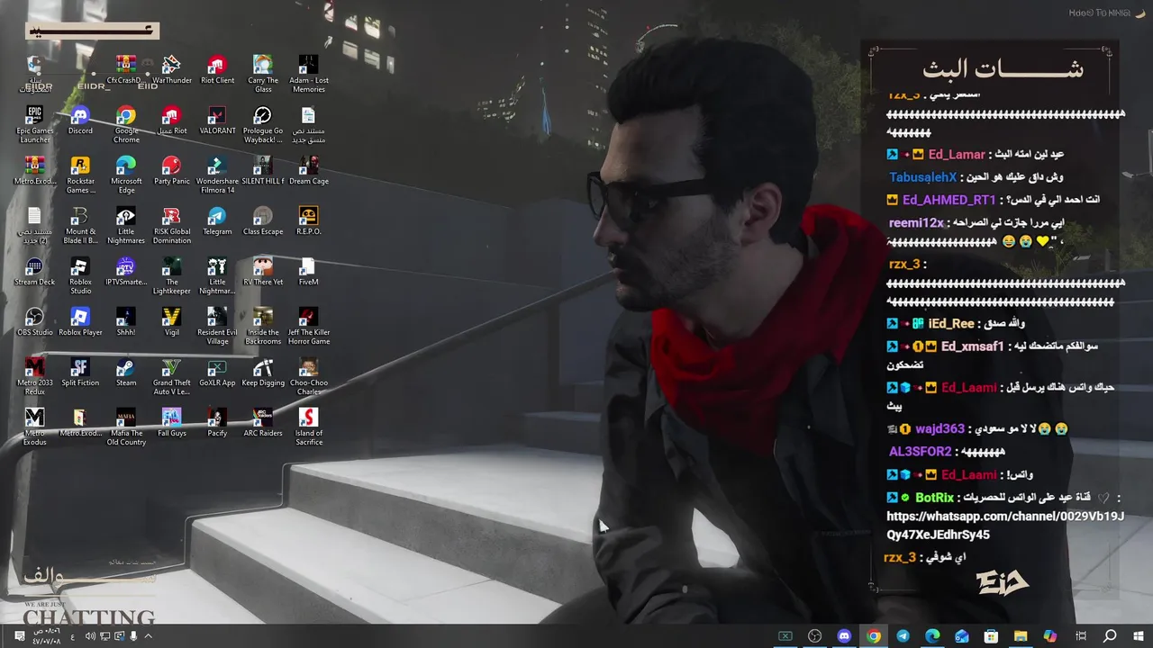Select the Vigil desktop icon
The width and height of the screenshot is (1153, 648).
[x=171, y=322]
